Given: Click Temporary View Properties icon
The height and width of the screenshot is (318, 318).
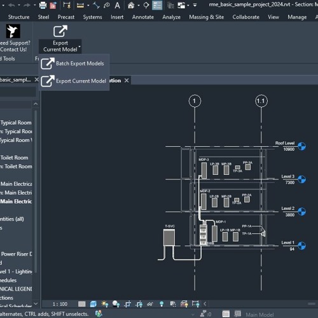Looking at the screenshot, I should coord(173,304).
